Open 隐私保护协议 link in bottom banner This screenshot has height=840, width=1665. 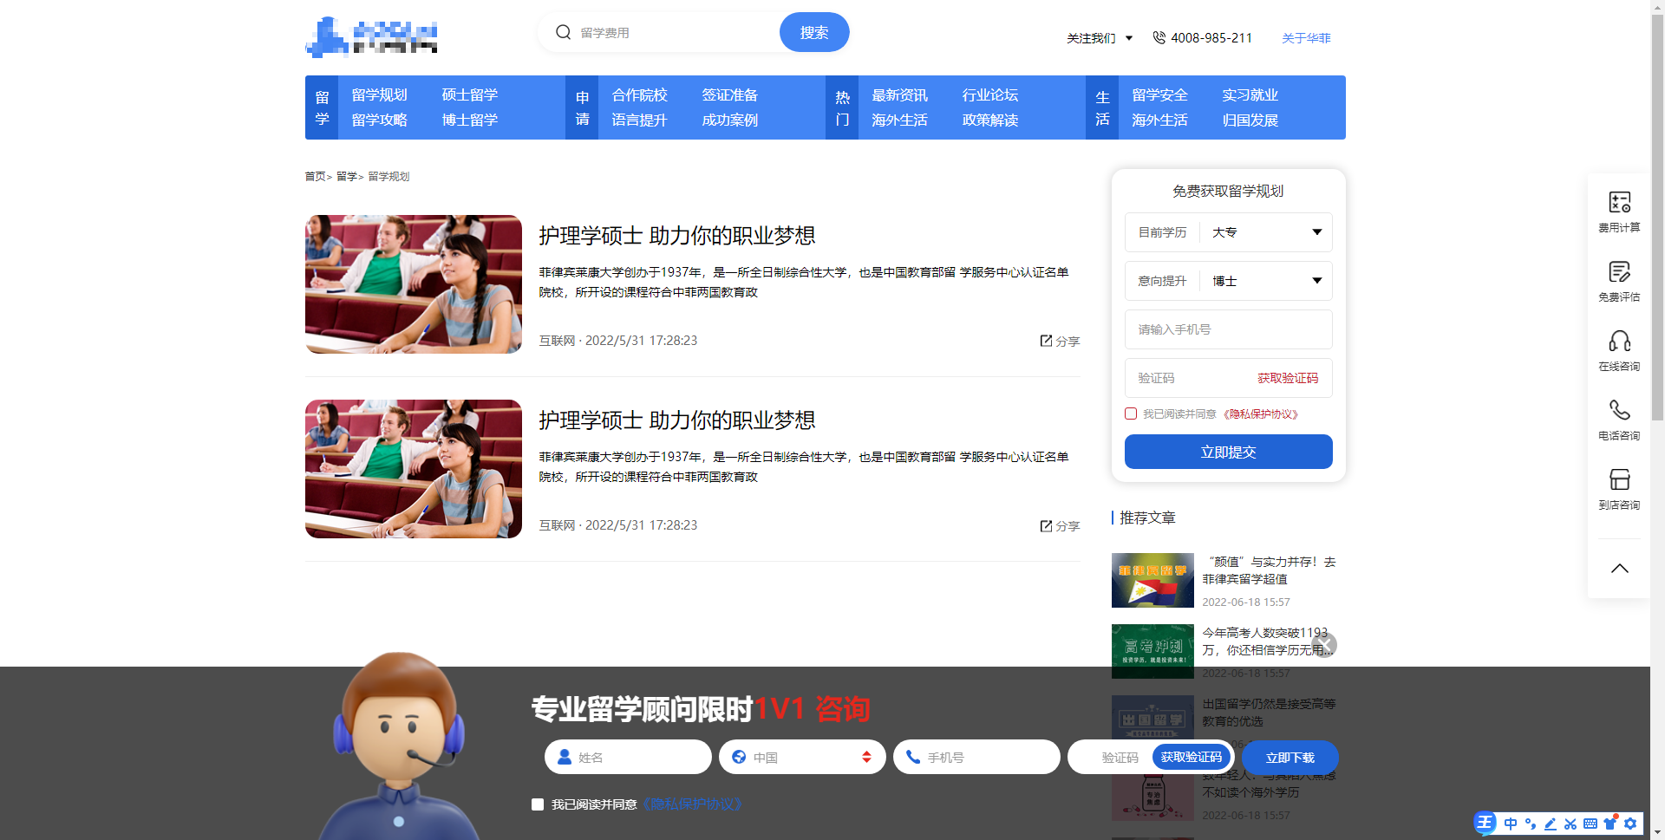[691, 804]
